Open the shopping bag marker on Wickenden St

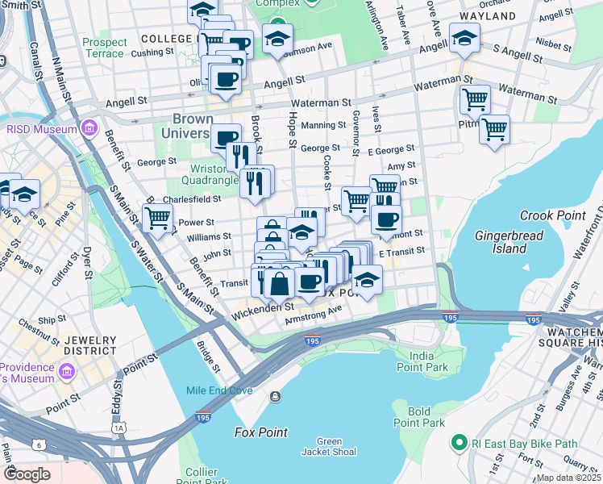coord(280,286)
